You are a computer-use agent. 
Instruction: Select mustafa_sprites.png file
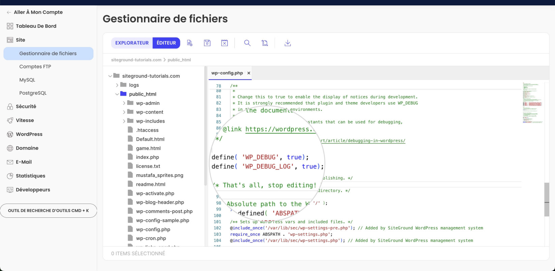159,175
